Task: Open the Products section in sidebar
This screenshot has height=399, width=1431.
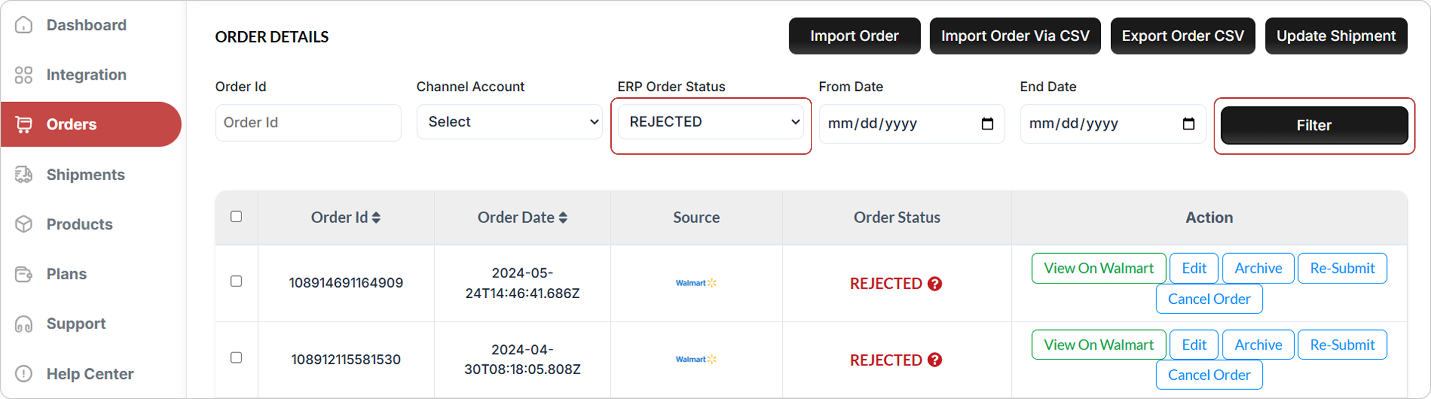Action: 80,224
